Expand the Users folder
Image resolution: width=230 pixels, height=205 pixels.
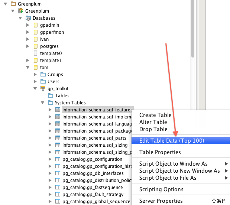click(x=35, y=81)
